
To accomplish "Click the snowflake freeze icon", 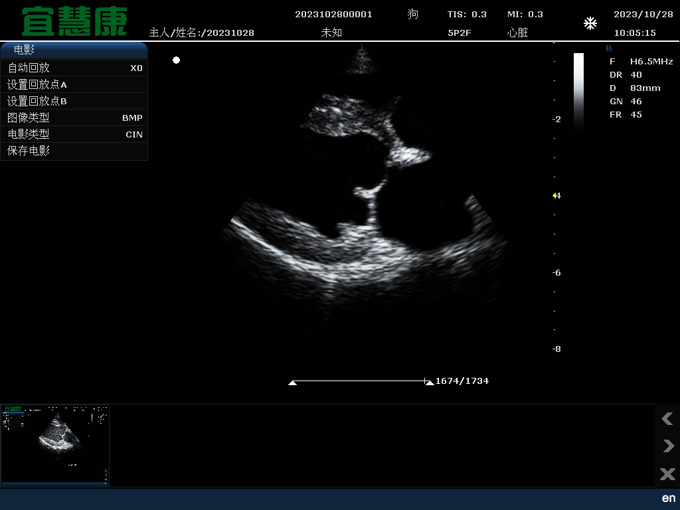I will [590, 24].
